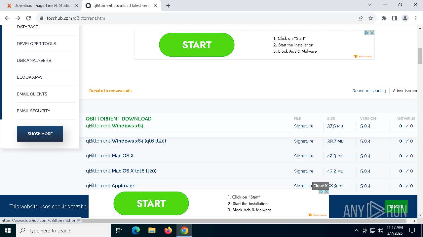Open the notification center
This screenshot has height=237, width=423.
[x=412, y=230]
